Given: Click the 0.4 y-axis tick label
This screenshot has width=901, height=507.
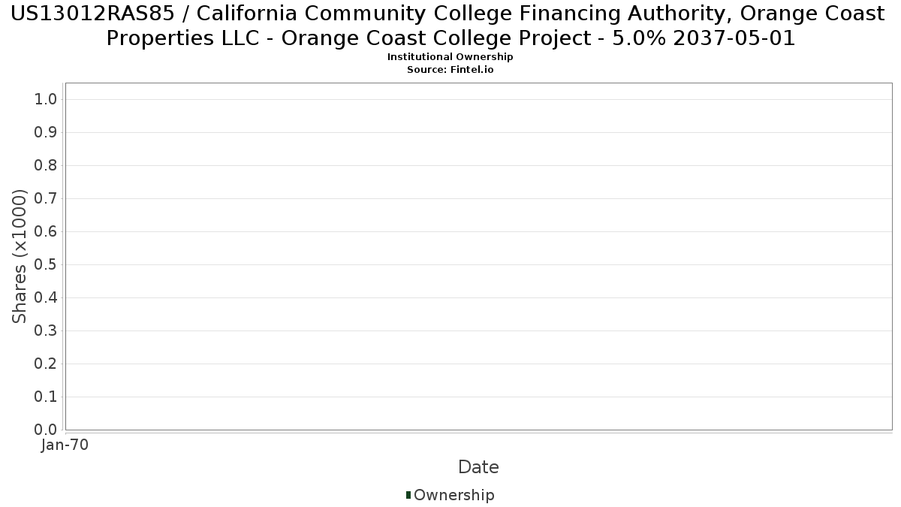Looking at the screenshot, I should [x=47, y=298].
